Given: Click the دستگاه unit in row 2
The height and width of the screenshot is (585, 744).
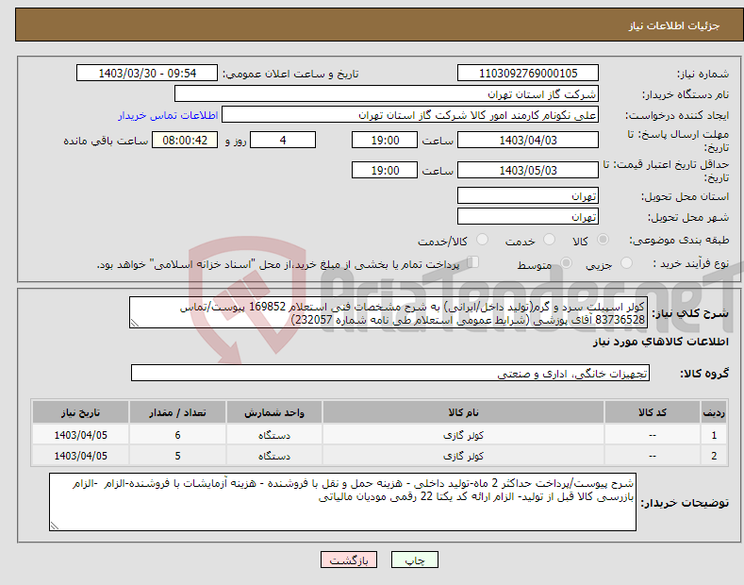Looking at the screenshot, I should (273, 456).
